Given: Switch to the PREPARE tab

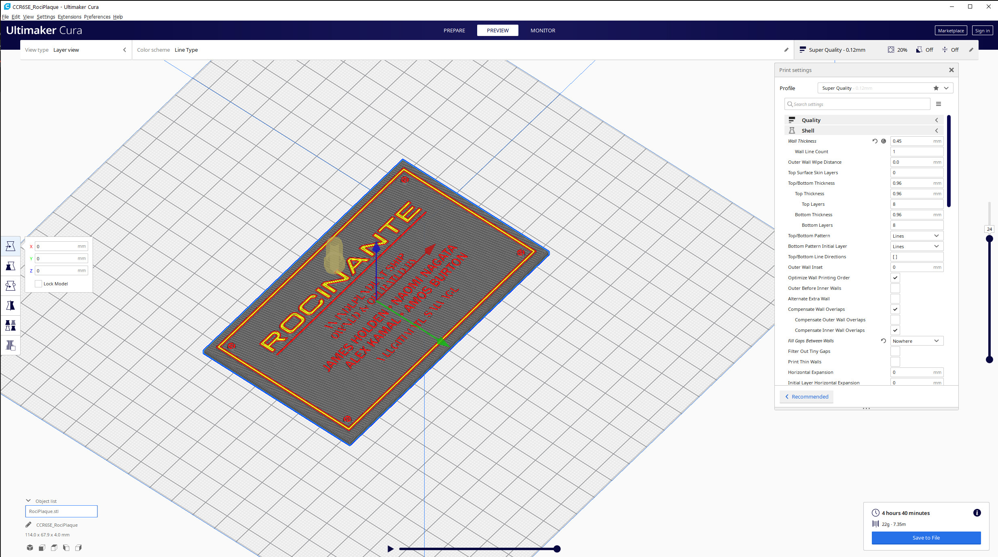Looking at the screenshot, I should 454,30.
